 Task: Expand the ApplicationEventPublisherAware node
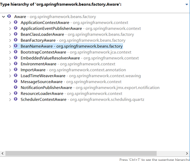coord(10,29)
